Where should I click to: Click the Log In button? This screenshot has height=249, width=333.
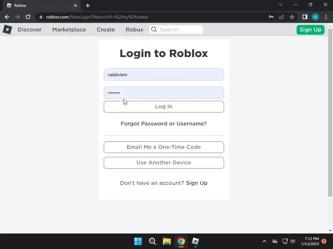click(164, 106)
